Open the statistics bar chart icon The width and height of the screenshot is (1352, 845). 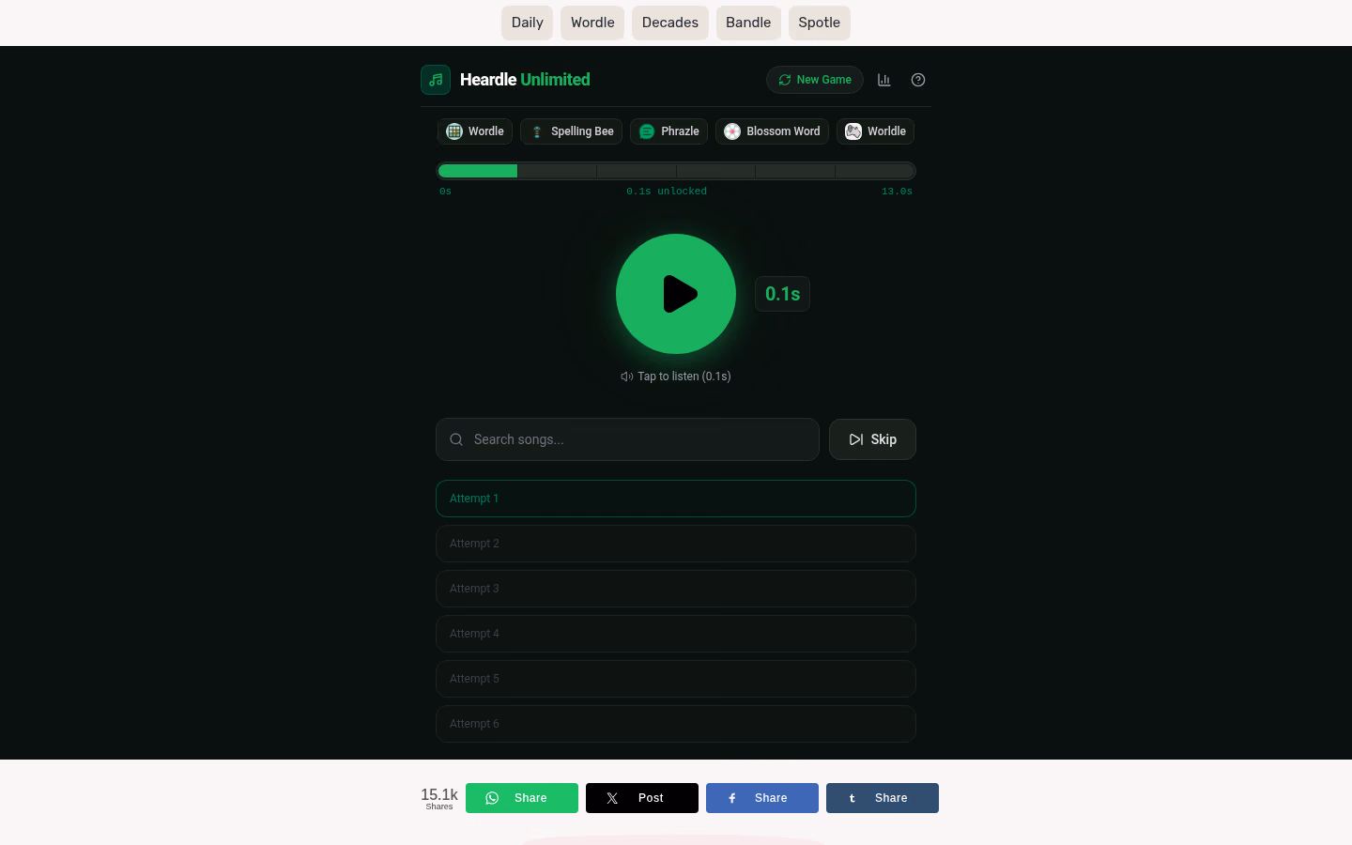click(884, 80)
